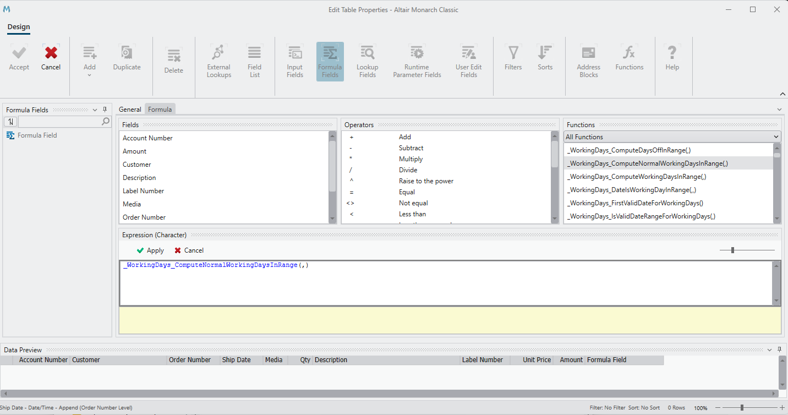Choose the Multiply operator
Viewport: 788px width, 415px height.
pos(411,159)
